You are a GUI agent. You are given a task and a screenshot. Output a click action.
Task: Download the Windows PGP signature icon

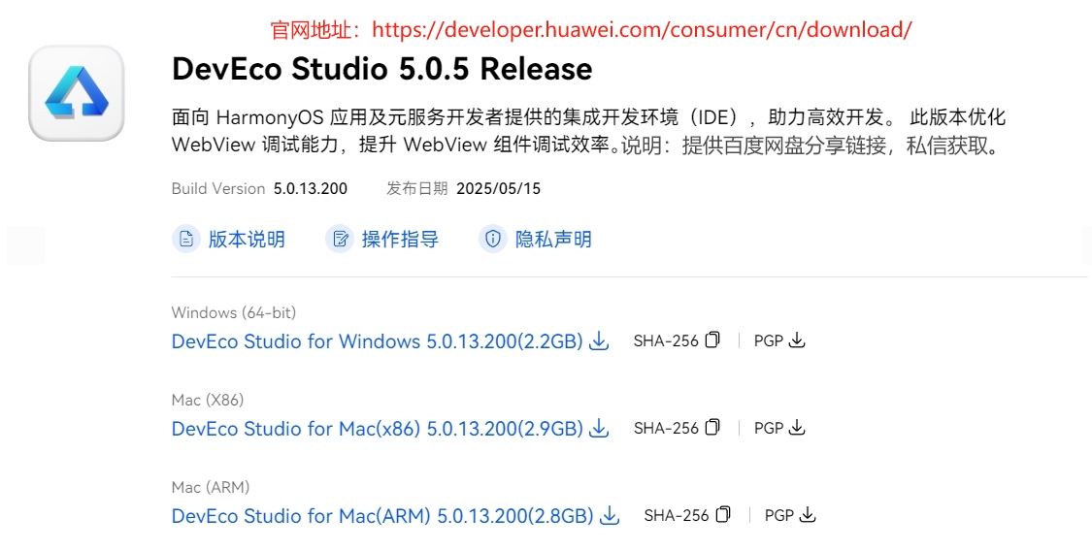tap(797, 340)
